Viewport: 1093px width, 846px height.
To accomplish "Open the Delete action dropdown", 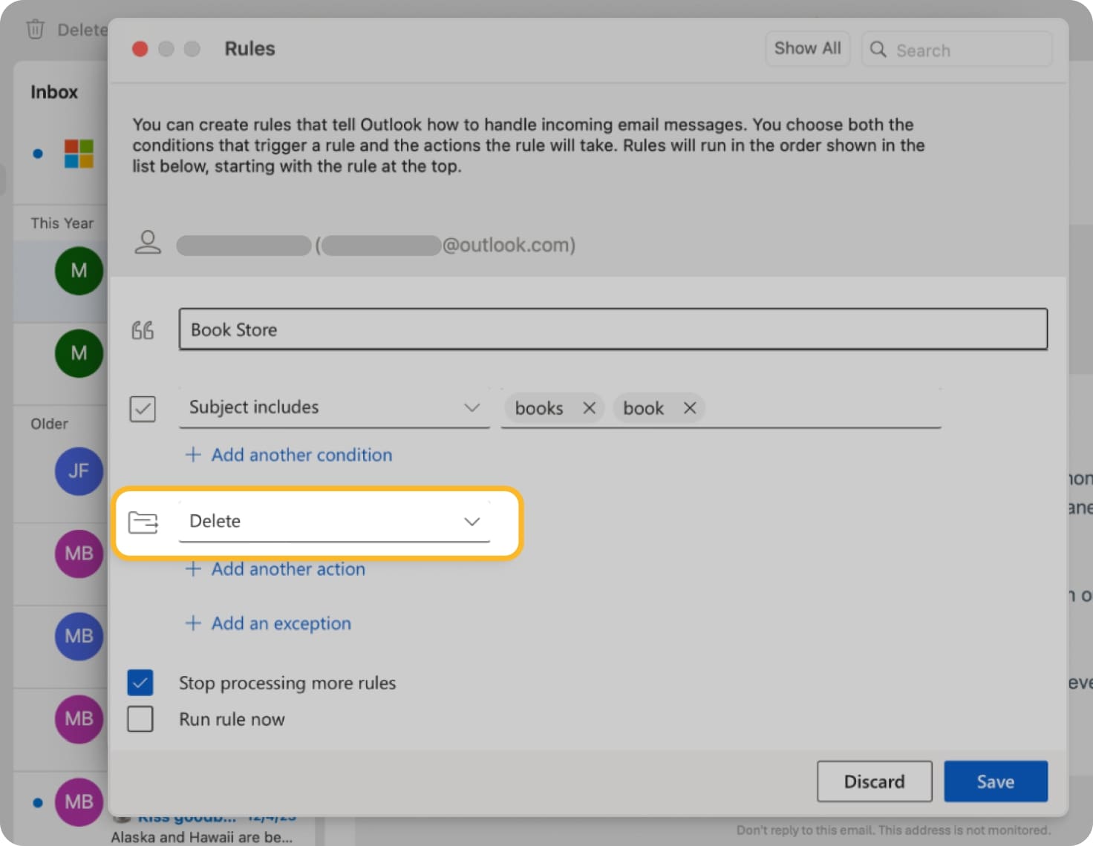I will [472, 522].
